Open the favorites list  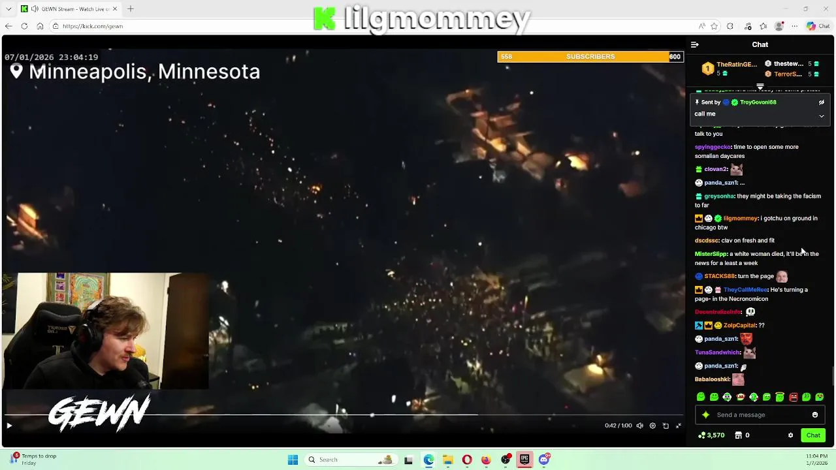[763, 26]
